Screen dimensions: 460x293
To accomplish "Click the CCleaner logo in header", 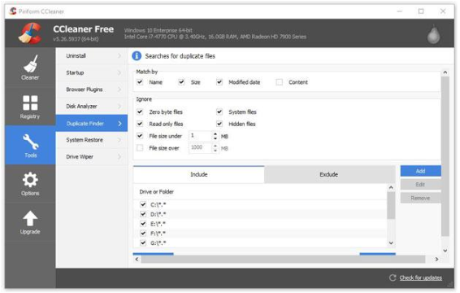I will [x=29, y=33].
